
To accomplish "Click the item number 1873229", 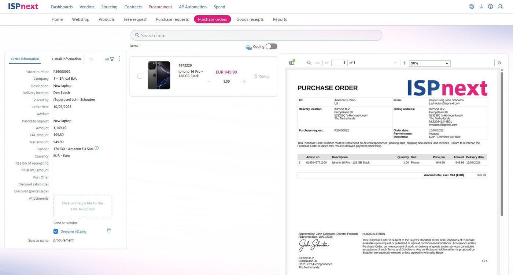I will point(185,65).
